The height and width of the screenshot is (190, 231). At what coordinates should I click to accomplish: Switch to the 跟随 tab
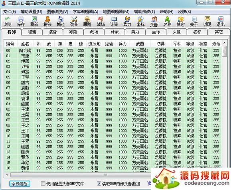73,32
